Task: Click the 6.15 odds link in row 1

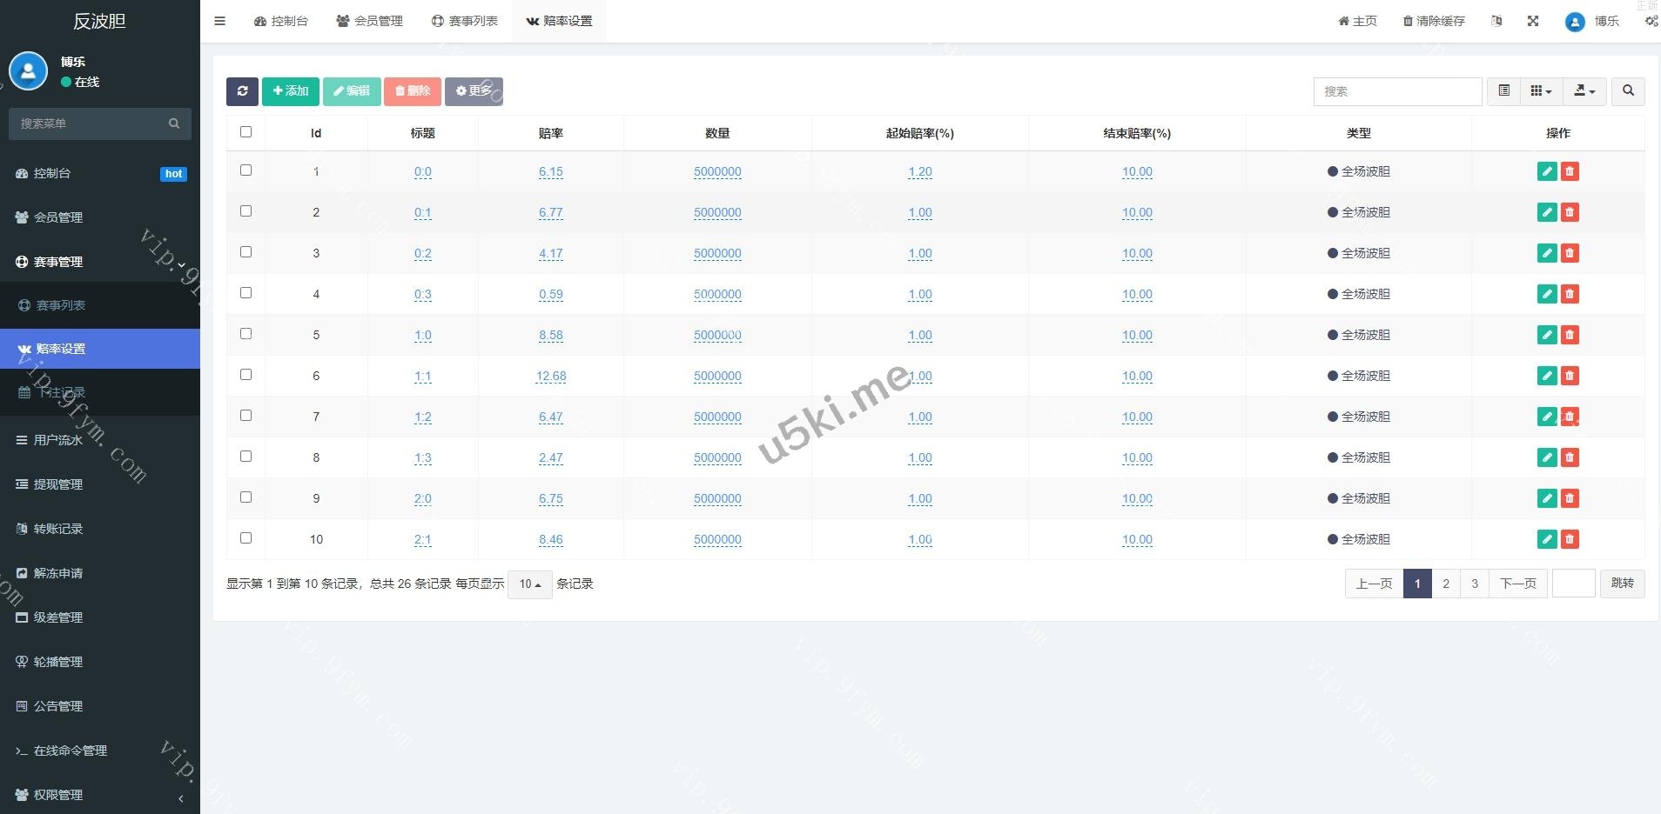Action: (x=550, y=172)
